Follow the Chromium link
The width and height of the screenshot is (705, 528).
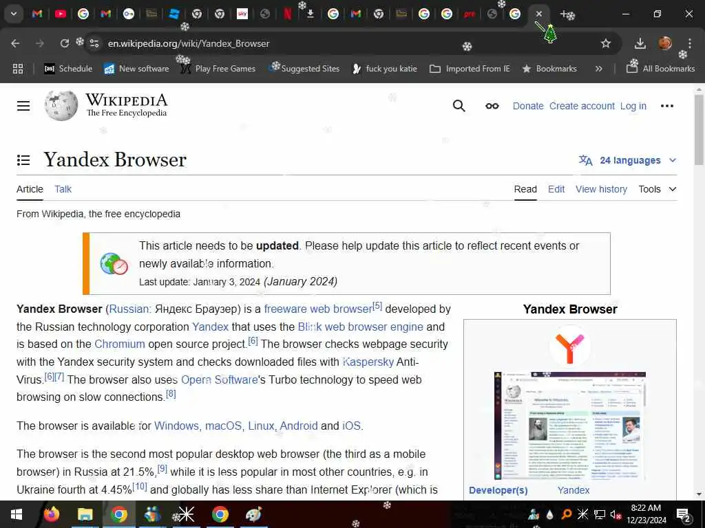[120, 344]
